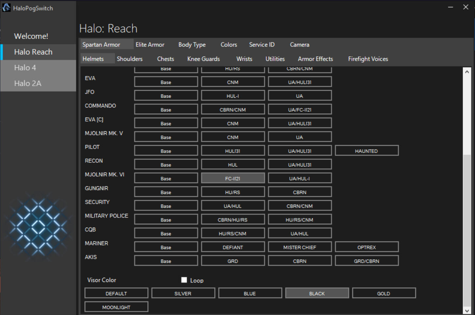Pick the BLUE visor color
The image size is (475, 315).
click(250, 293)
